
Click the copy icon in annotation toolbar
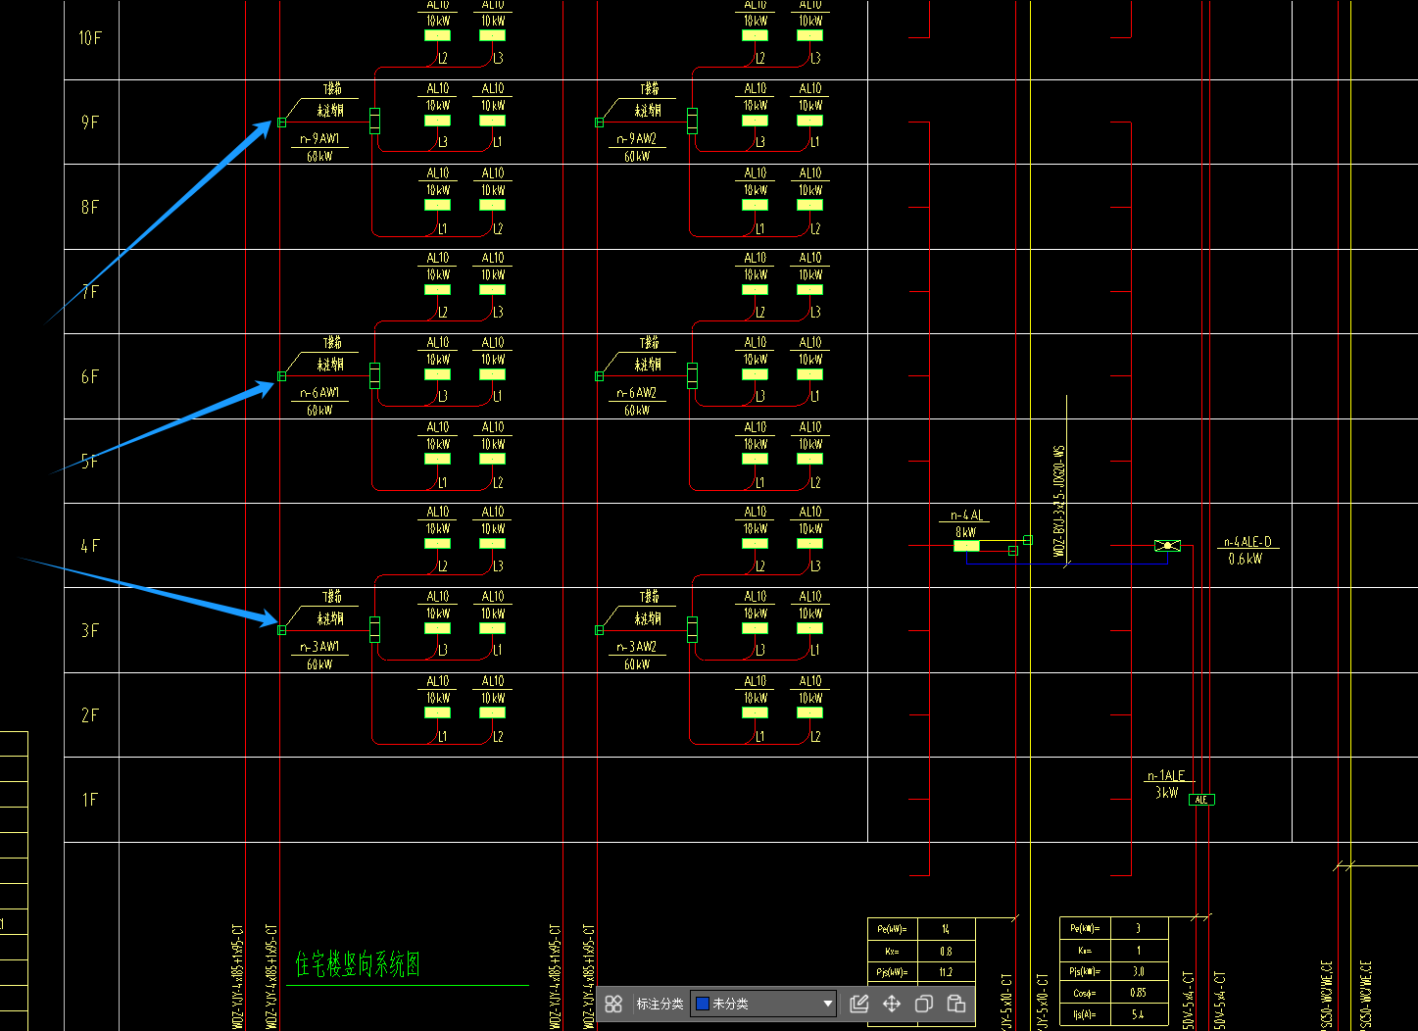[x=924, y=1004]
